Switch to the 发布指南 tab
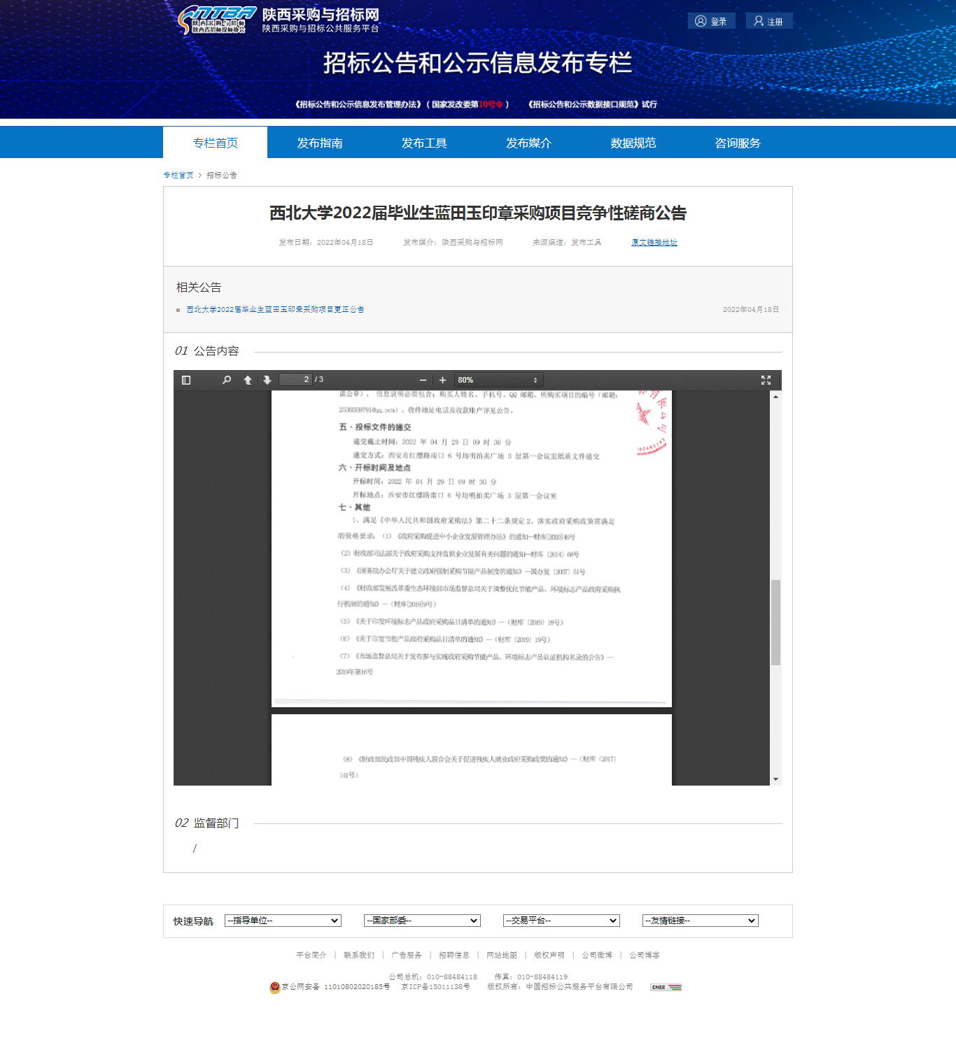The height and width of the screenshot is (1057, 956). (320, 143)
